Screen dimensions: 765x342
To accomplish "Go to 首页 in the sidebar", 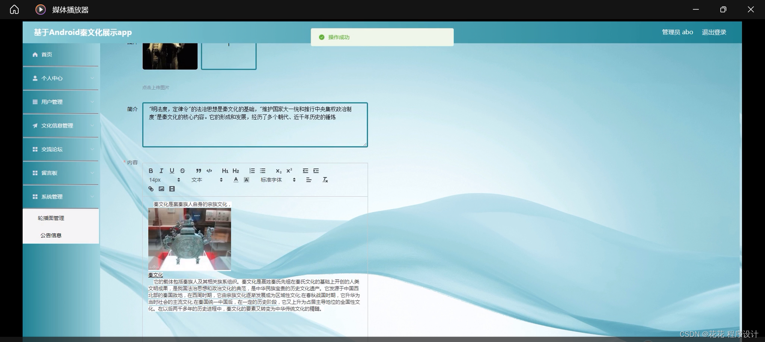I will click(x=61, y=55).
